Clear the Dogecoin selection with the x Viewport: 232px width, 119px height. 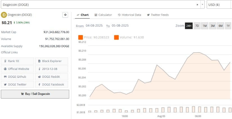(x=197, y=5)
